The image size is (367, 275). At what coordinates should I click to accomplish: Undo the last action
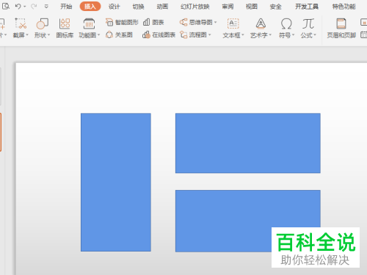(x=18, y=7)
